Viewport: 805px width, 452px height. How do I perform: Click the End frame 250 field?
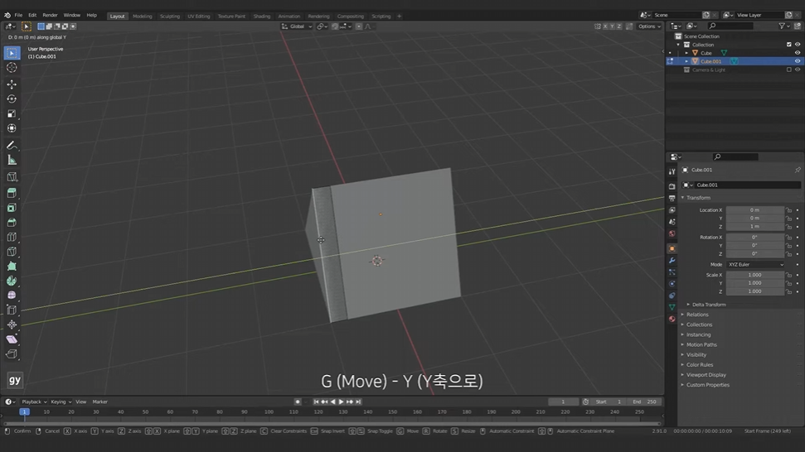(x=644, y=402)
